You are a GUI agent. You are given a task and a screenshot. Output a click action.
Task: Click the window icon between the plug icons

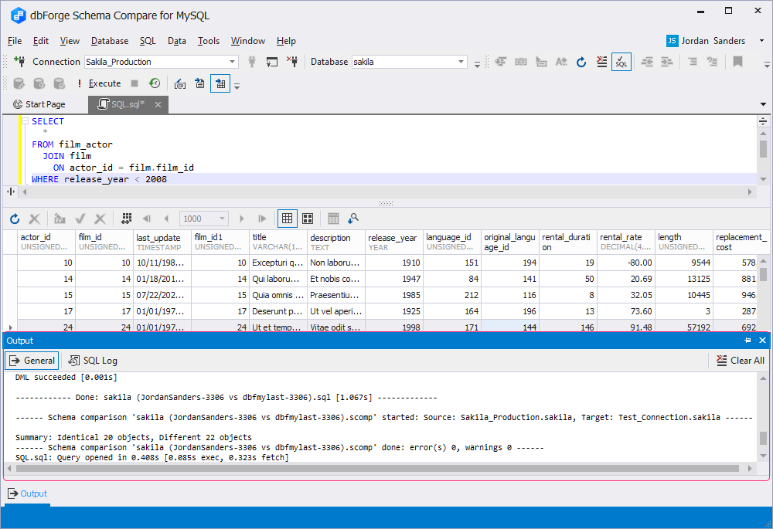(271, 62)
